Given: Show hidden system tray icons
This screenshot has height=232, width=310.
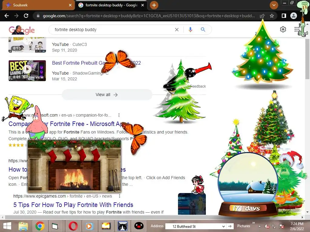Looking at the screenshot, I should pyautogui.click(x=259, y=227).
